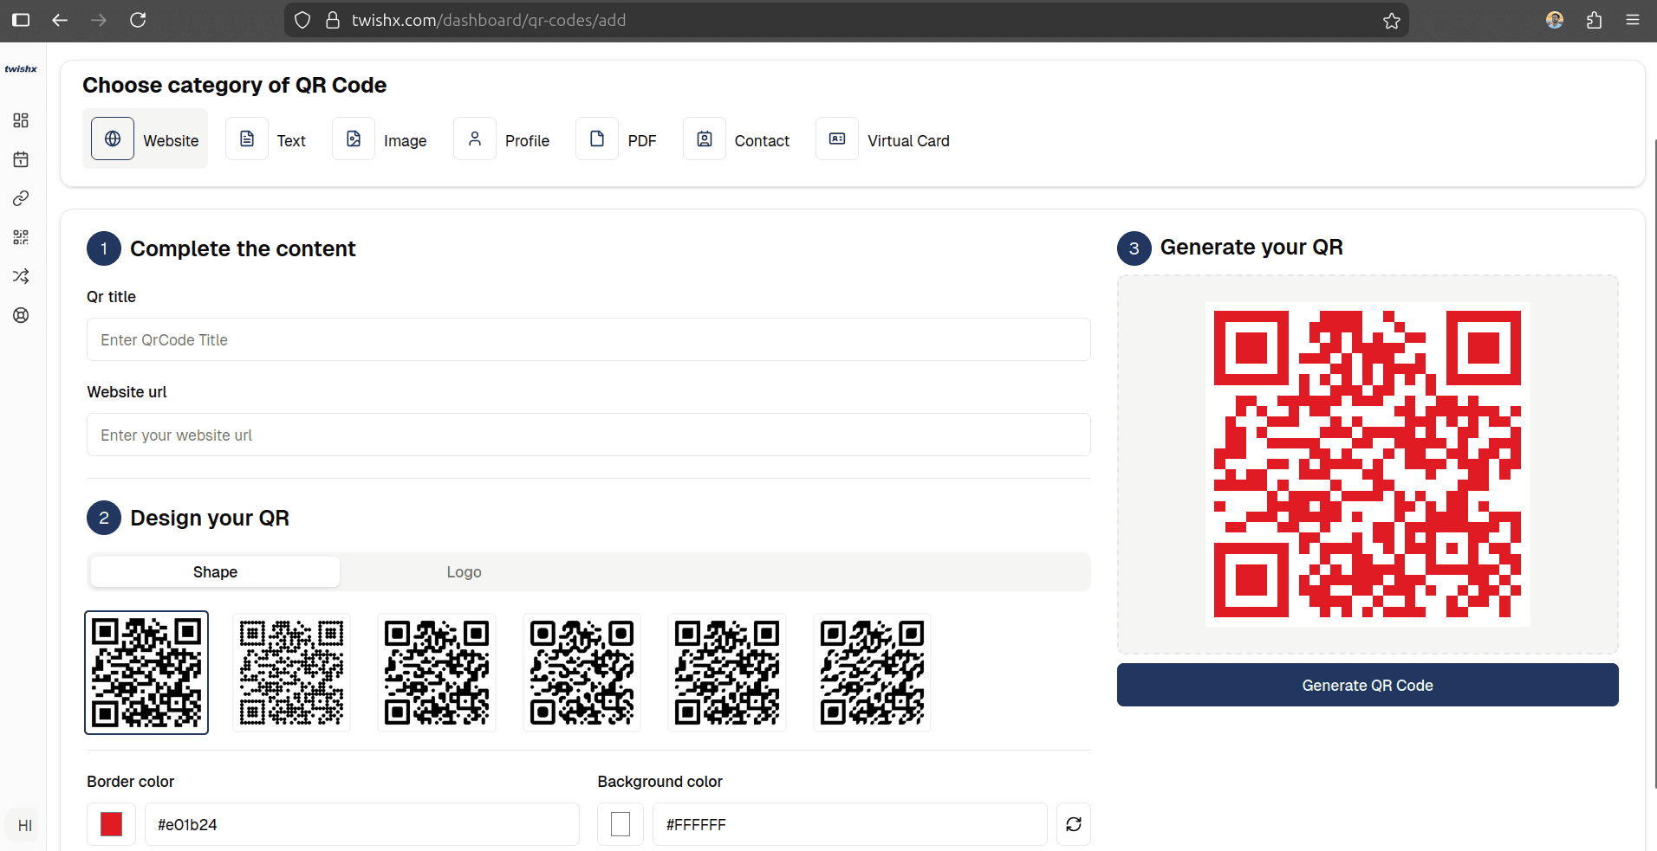Click the twishx logo in sidebar

click(21, 69)
